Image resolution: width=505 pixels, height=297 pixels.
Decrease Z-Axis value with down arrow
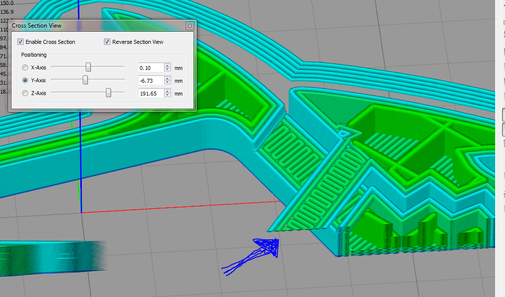coord(167,96)
